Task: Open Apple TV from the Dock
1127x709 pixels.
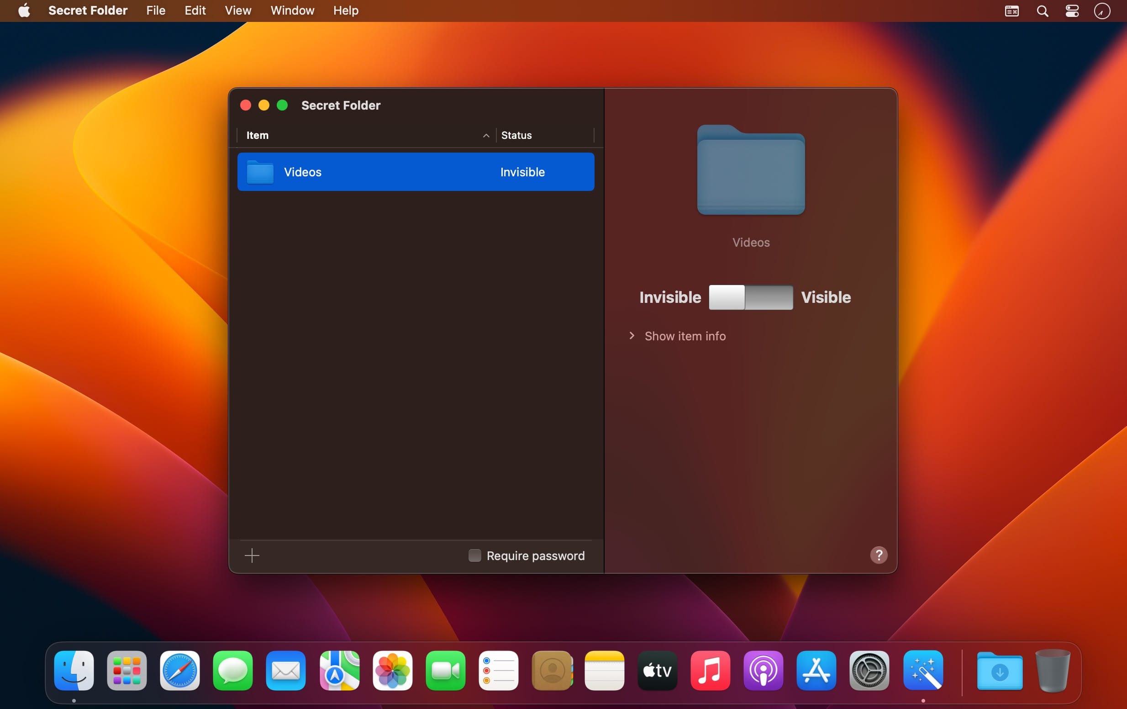Action: [x=657, y=670]
